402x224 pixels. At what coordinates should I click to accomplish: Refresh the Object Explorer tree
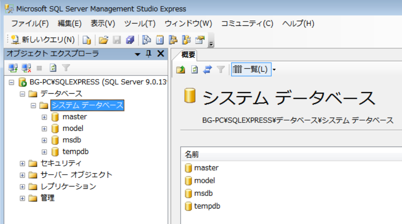(53, 68)
